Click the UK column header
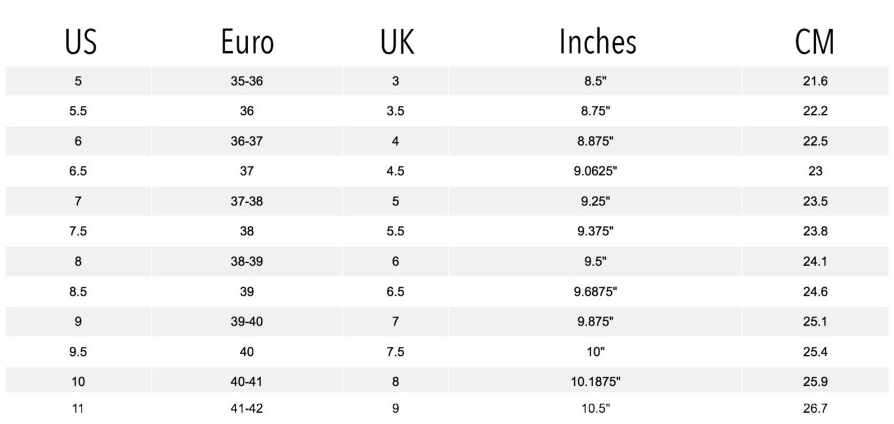 [397, 42]
